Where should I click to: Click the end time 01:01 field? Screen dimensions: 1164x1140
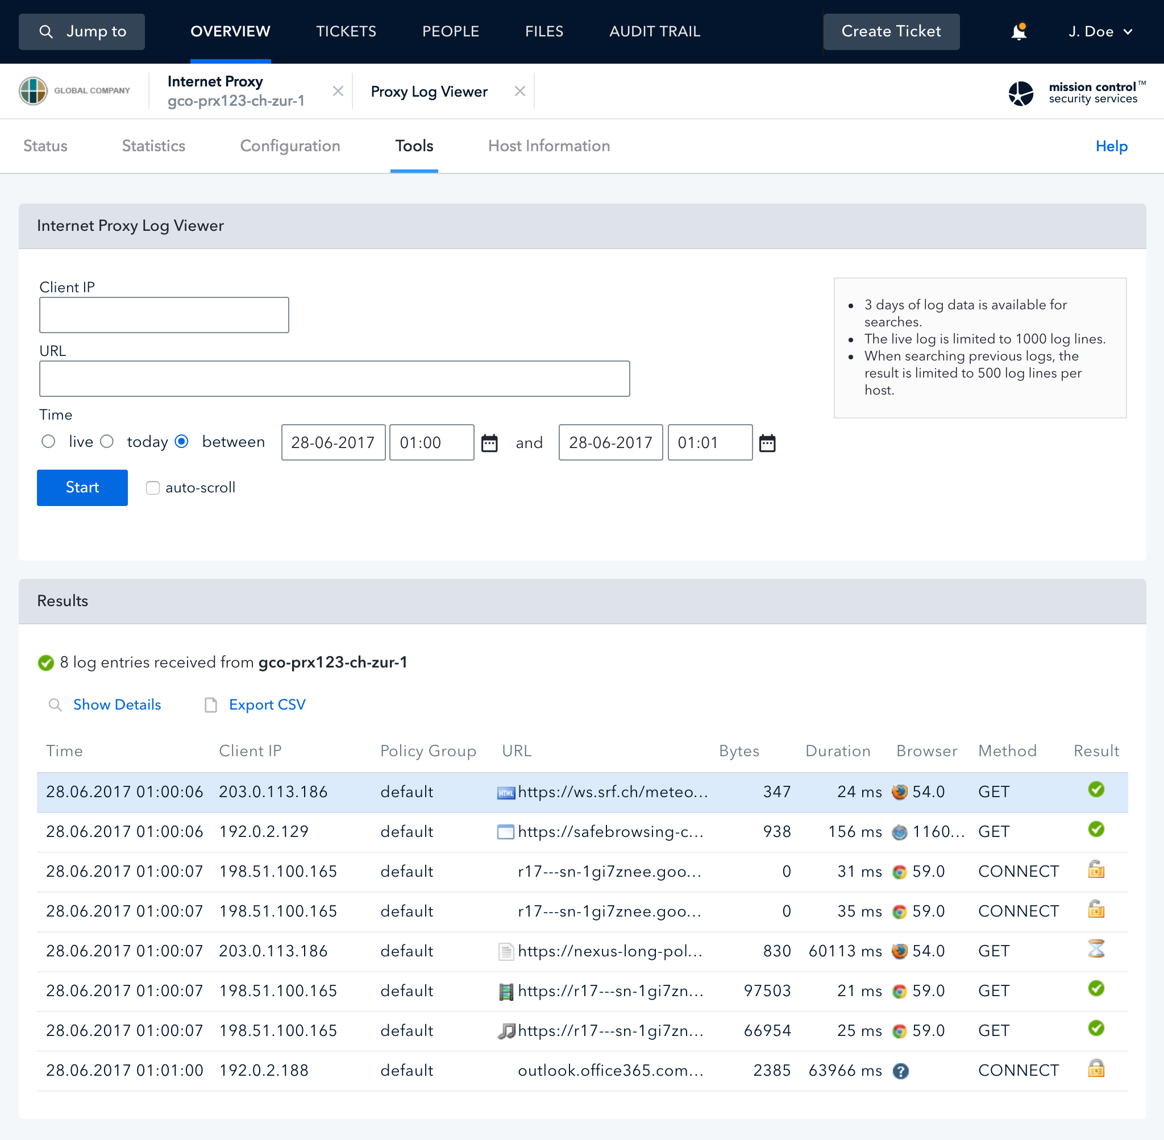[x=710, y=442]
